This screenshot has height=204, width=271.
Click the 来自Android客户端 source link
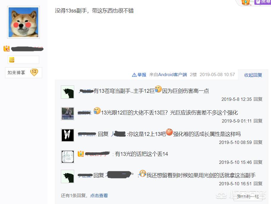click(x=168, y=75)
